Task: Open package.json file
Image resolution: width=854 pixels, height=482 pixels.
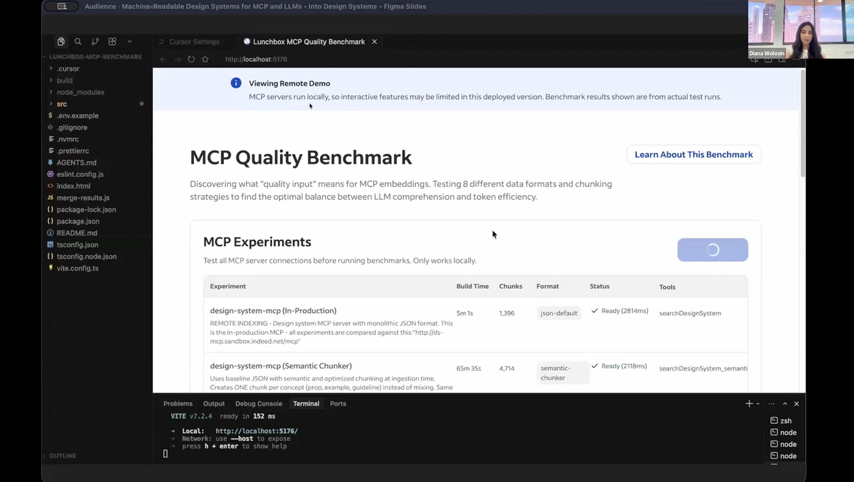Action: point(78,221)
